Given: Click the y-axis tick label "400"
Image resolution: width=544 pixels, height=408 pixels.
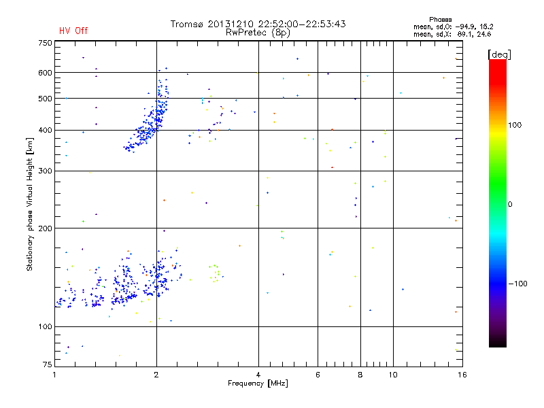Looking at the screenshot, I should 45,131.
